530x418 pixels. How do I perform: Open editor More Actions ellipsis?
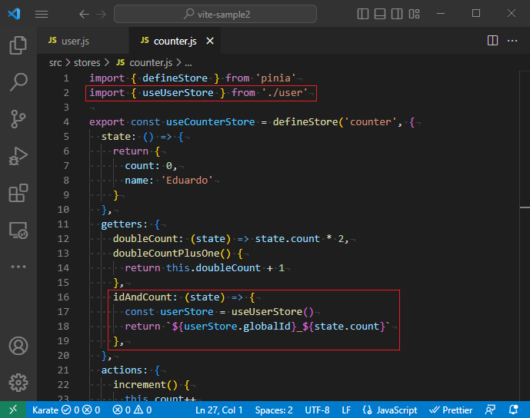point(512,41)
